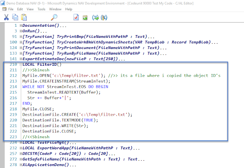Viewport: 244px width, 168px height.
Task: Click the C/AL Locals icon
Action: tap(104, 18)
